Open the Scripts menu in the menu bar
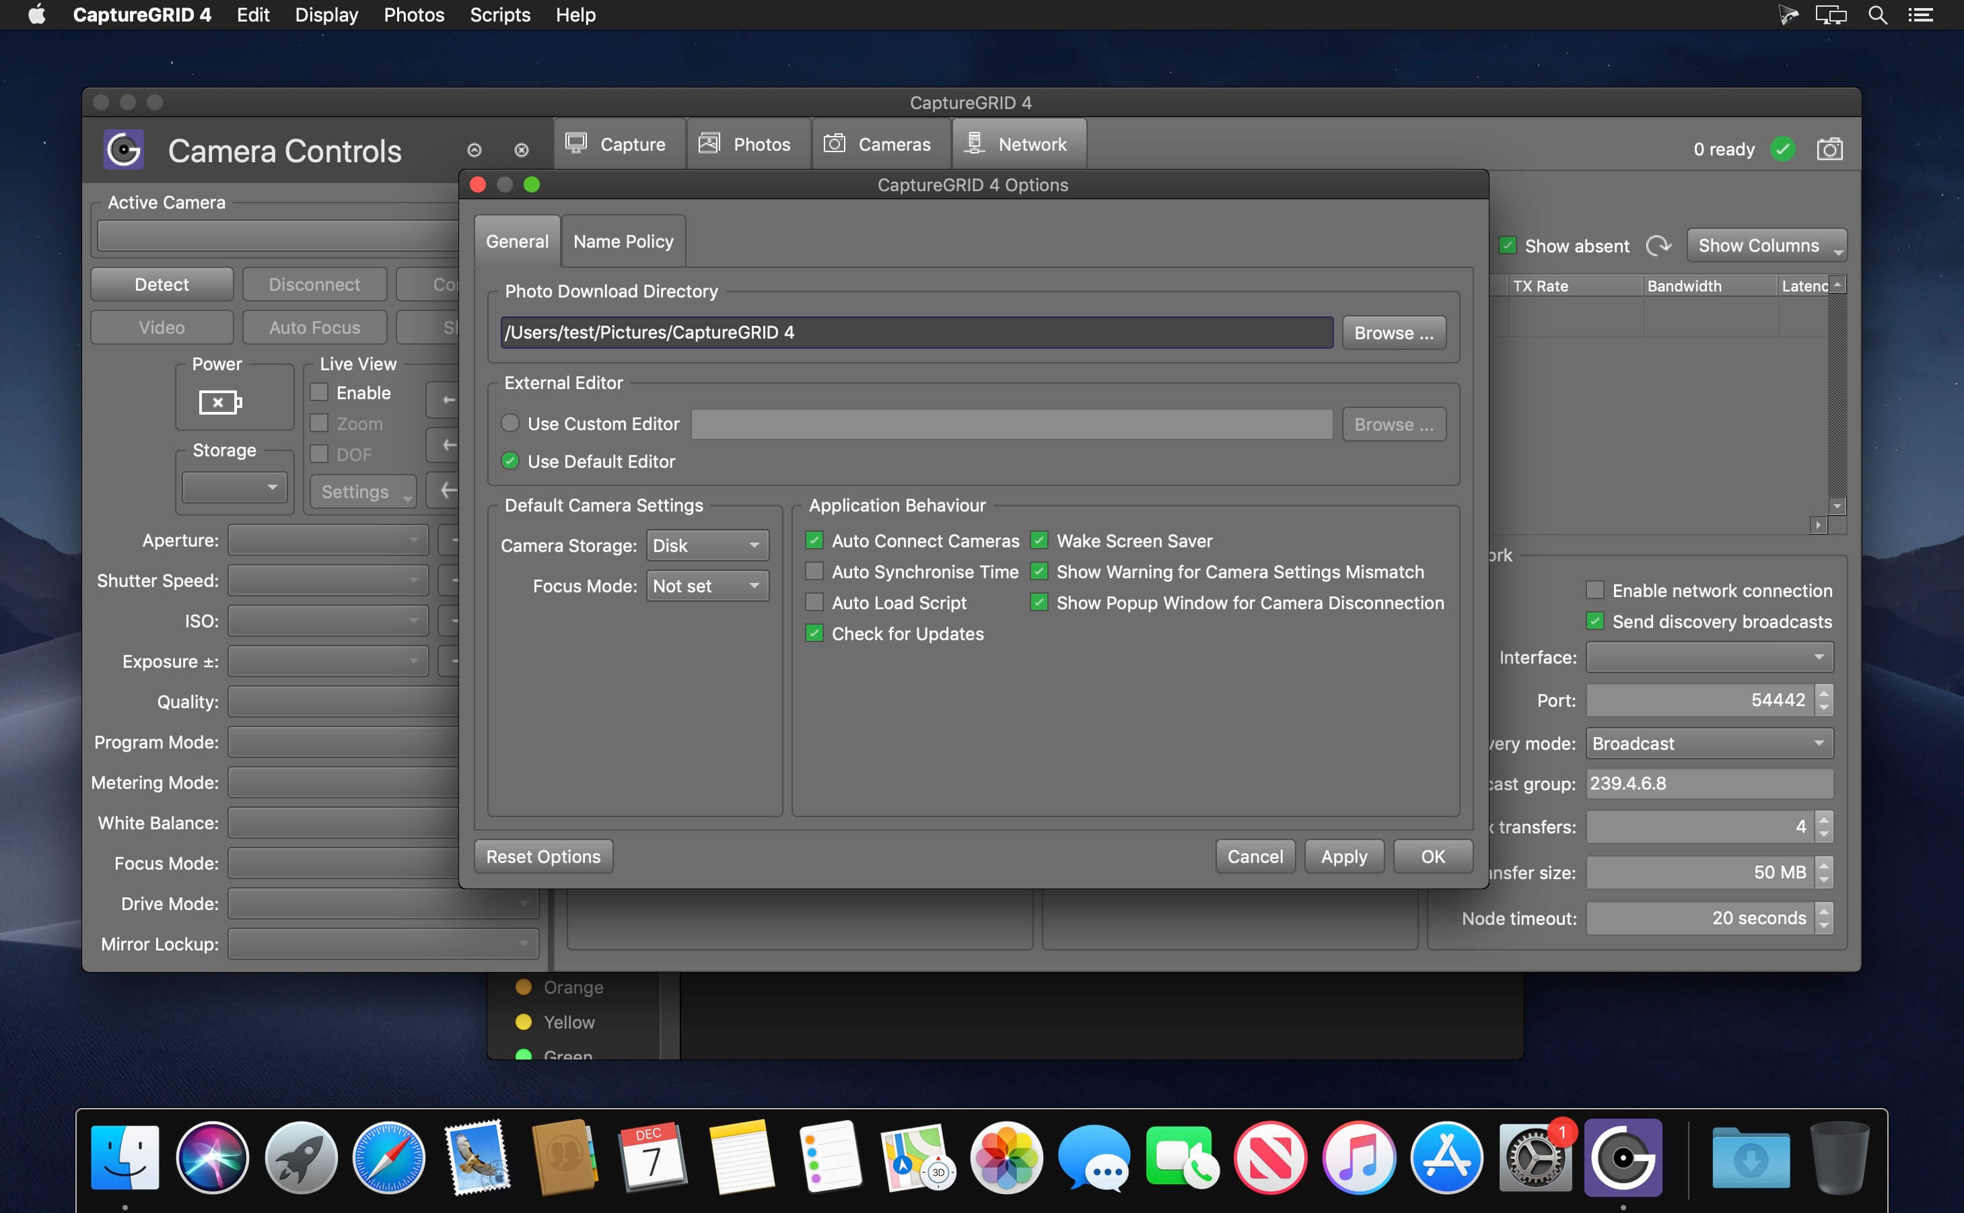This screenshot has width=1964, height=1213. [x=499, y=15]
